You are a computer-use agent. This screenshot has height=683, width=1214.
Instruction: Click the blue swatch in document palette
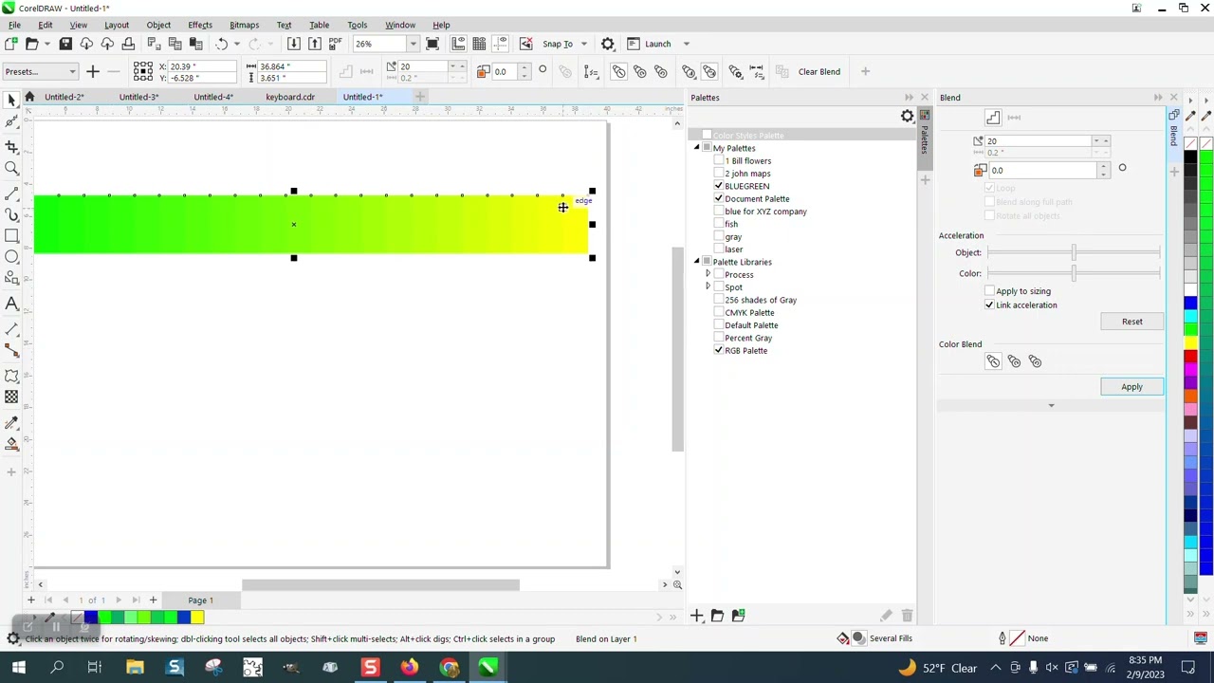pos(91,618)
